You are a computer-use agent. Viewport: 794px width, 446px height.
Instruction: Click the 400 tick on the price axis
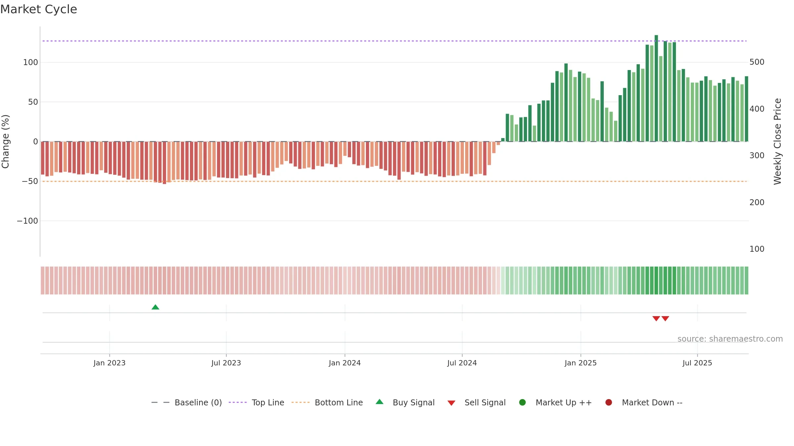pyautogui.click(x=757, y=109)
